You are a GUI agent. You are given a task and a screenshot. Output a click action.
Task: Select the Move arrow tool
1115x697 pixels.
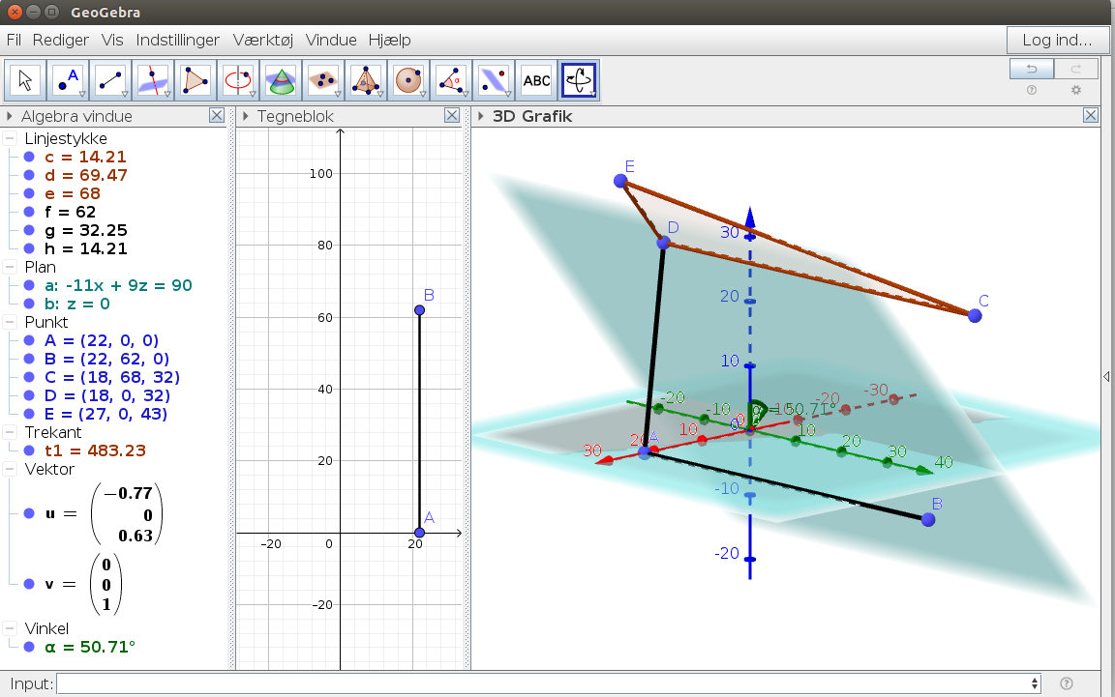(25, 80)
